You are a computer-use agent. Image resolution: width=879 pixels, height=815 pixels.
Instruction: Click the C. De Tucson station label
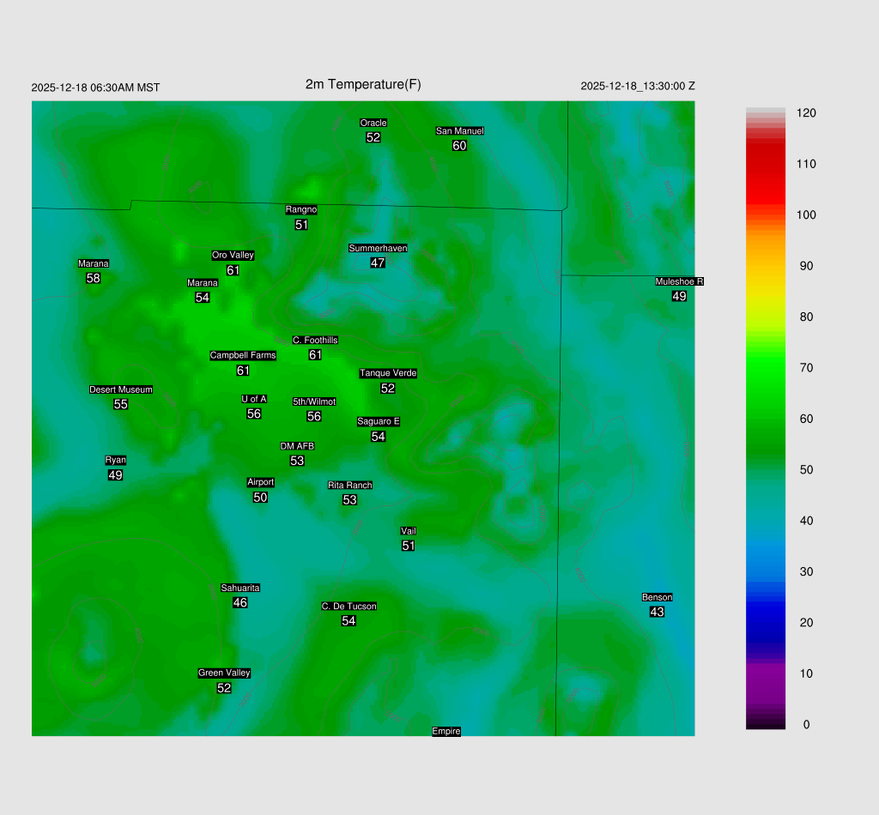coord(349,606)
